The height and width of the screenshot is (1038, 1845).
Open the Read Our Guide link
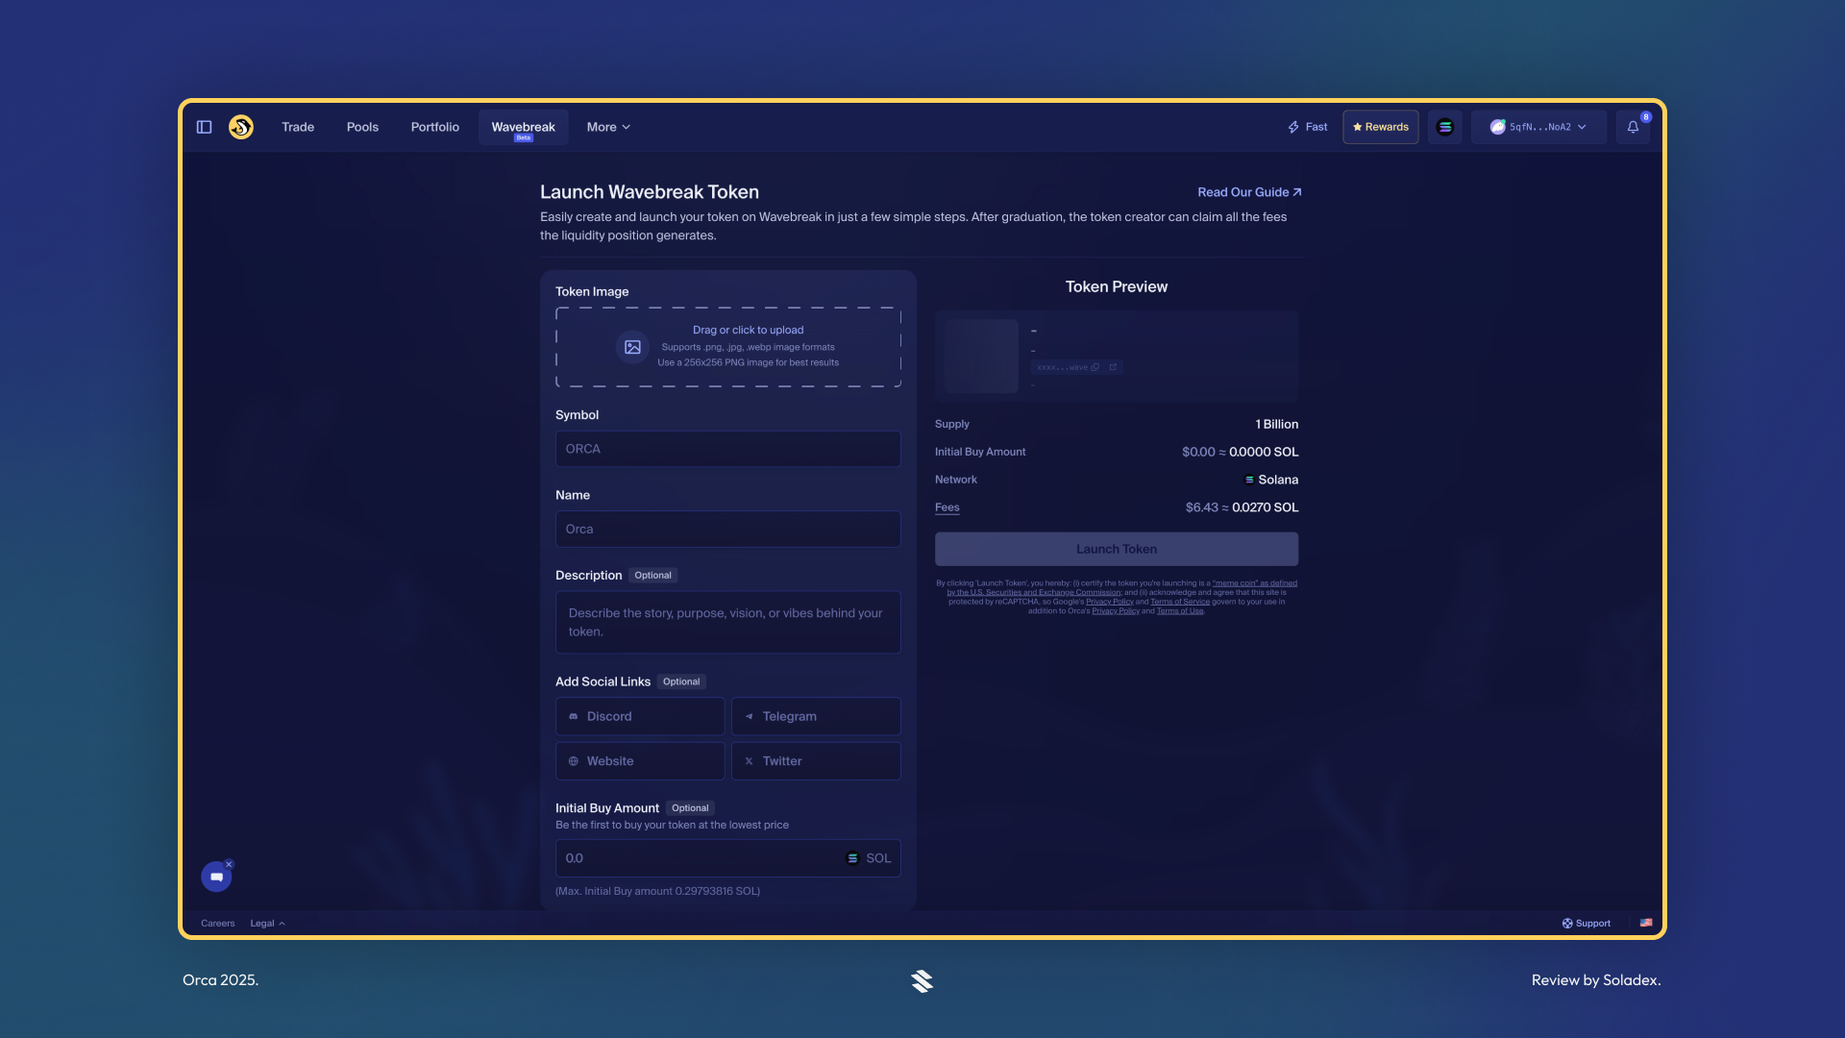(x=1249, y=192)
